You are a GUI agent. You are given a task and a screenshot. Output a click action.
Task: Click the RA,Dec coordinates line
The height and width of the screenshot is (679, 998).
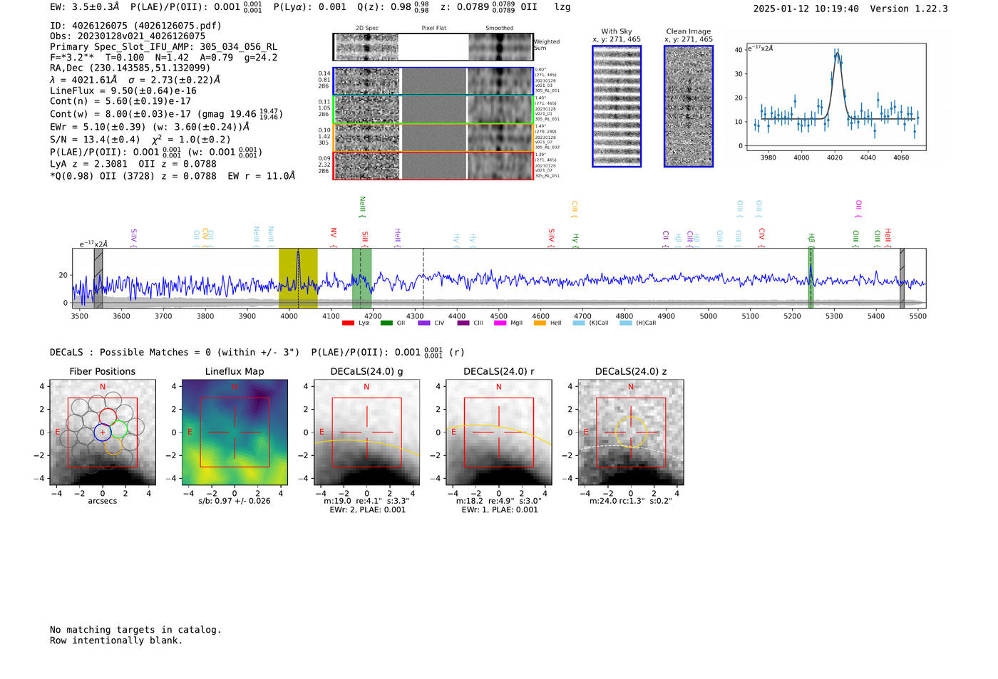pos(130,68)
